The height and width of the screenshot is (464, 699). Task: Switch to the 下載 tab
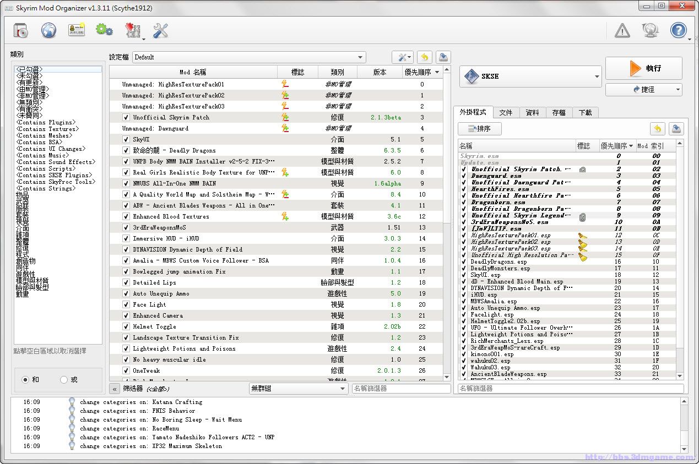[x=585, y=112]
